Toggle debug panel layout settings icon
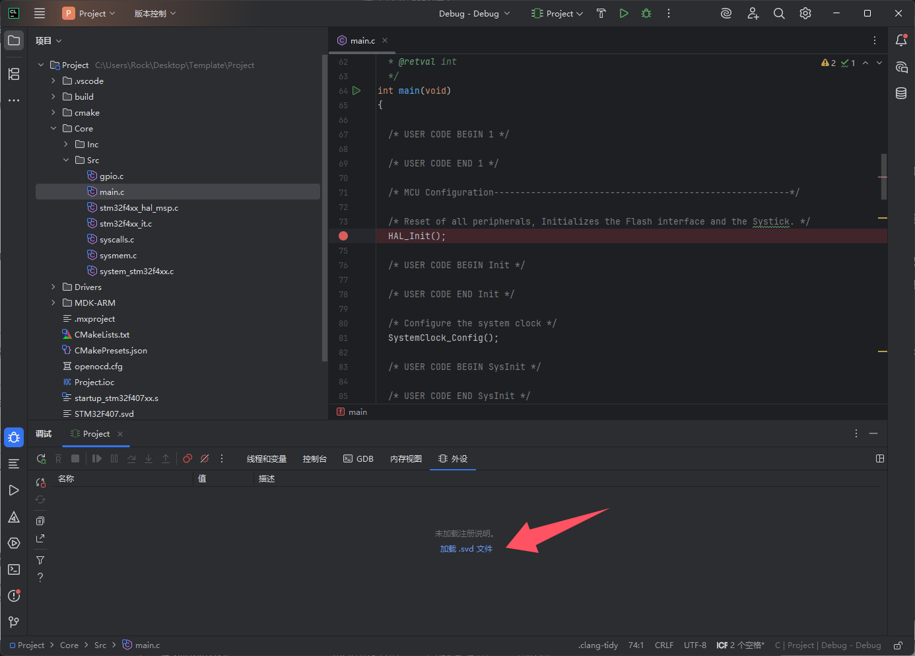 coord(880,458)
